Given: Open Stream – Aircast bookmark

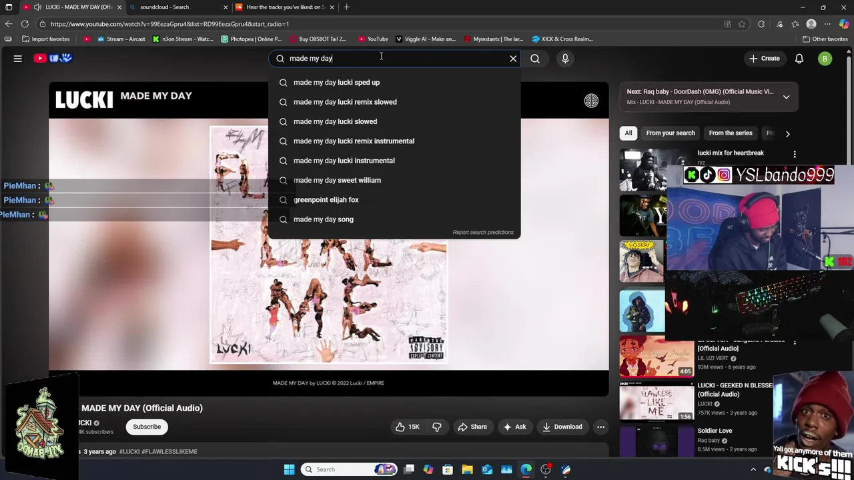Looking at the screenshot, I should tap(121, 39).
